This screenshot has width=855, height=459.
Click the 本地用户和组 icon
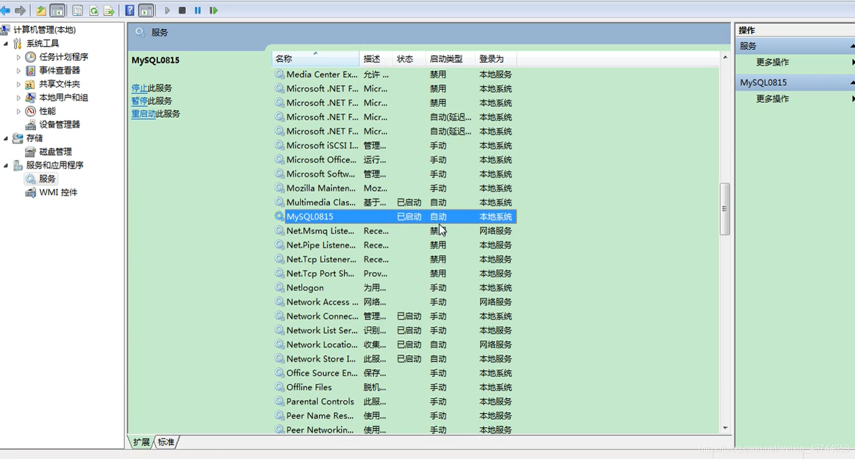pos(31,98)
